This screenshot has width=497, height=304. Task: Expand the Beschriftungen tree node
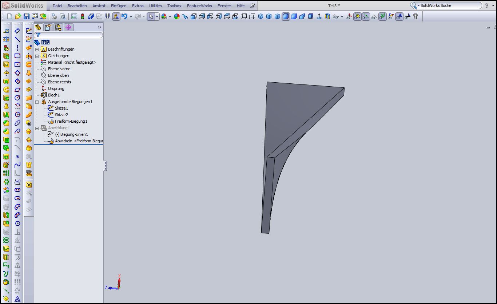click(37, 49)
